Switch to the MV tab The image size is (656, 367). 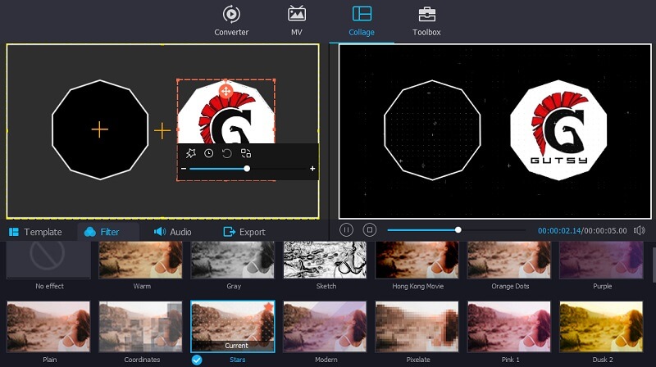click(x=296, y=21)
